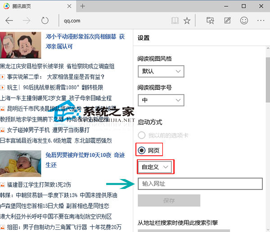Open the baby photo thumbnail
The image size is (270, 232).
click(21, 163)
